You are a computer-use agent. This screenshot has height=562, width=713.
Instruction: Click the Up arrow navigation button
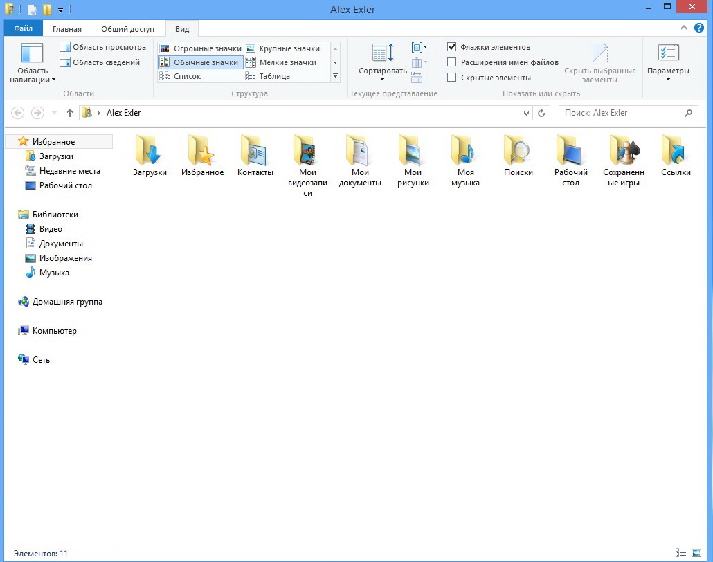tap(70, 113)
